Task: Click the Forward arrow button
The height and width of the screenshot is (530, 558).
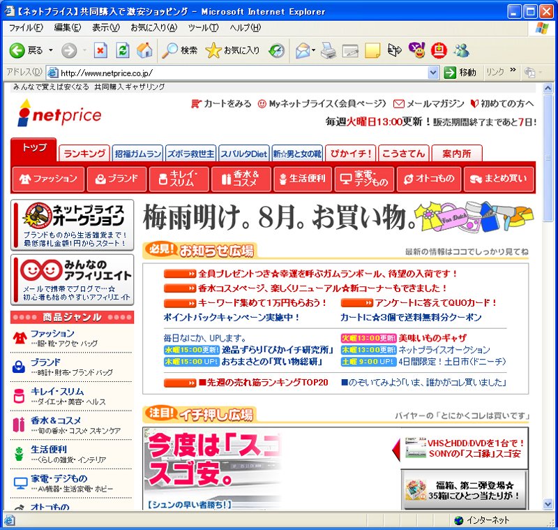Action: [69, 51]
